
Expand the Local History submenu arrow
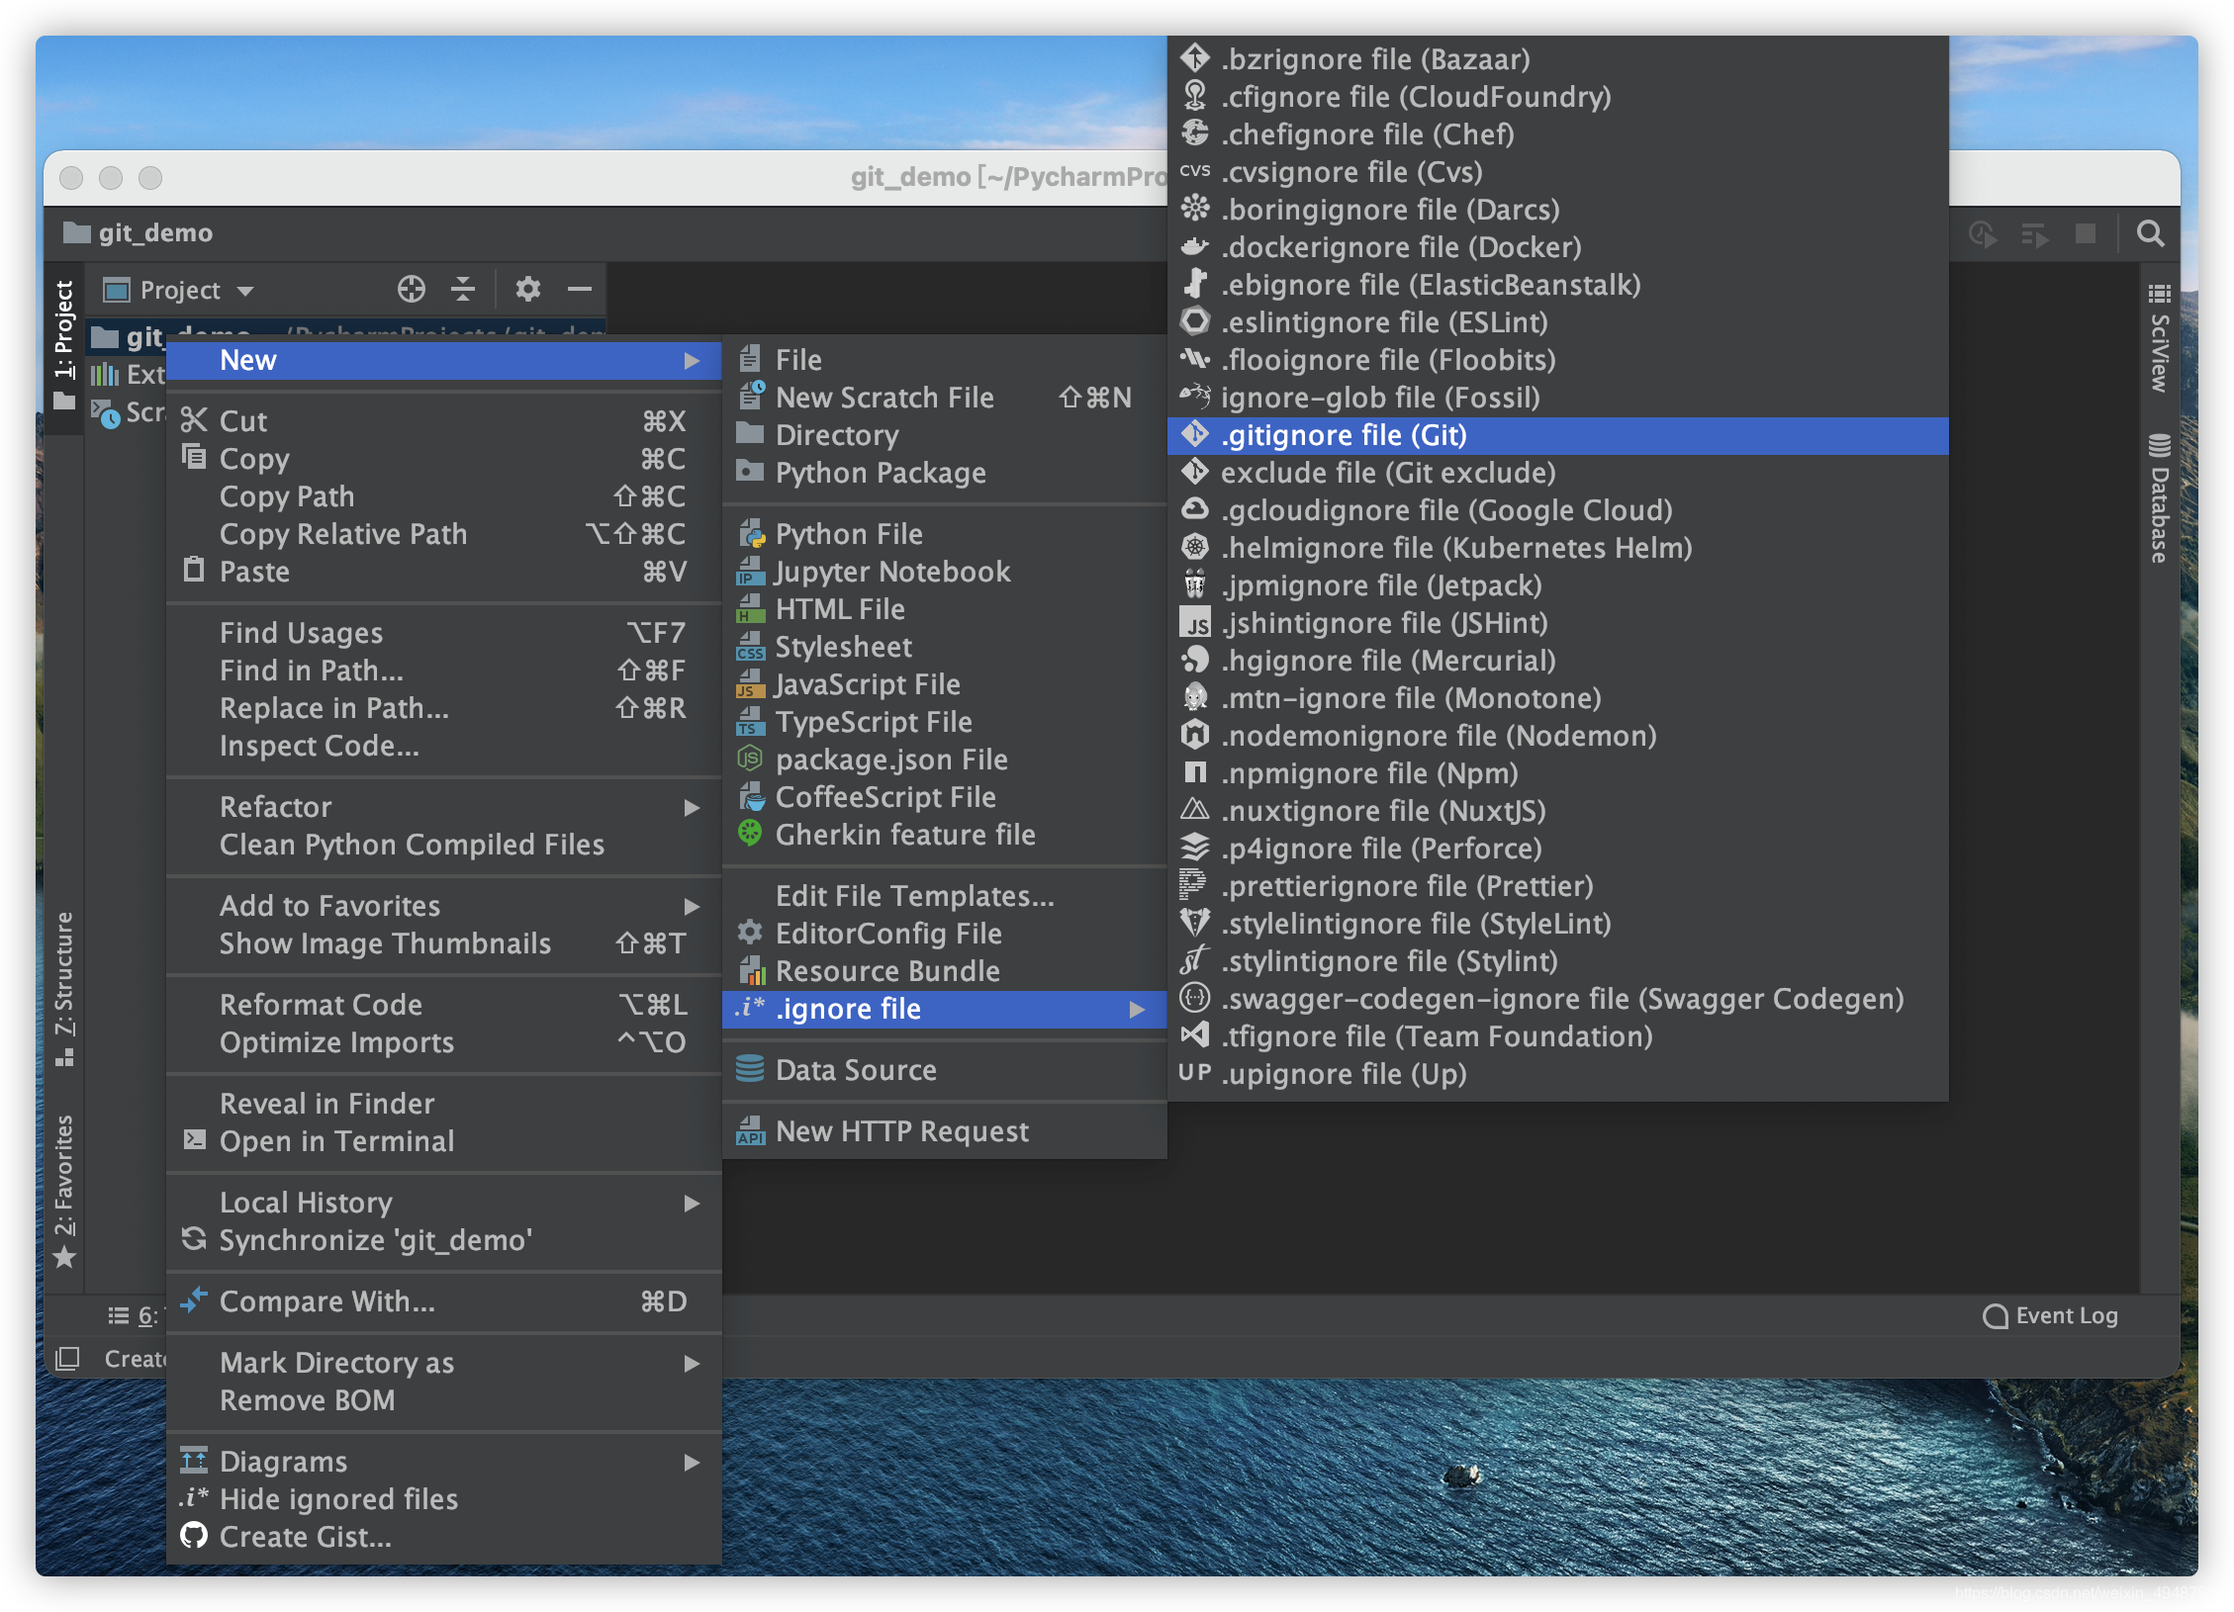click(693, 1203)
